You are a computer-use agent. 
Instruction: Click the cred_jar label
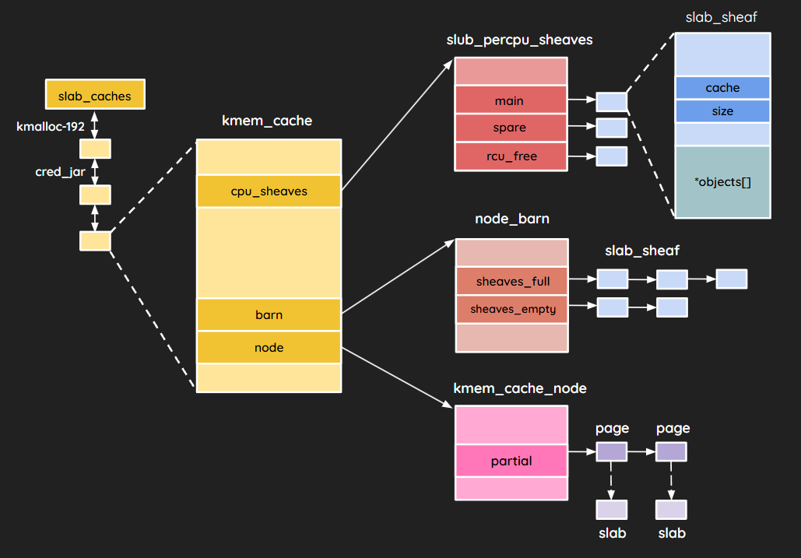pyautogui.click(x=60, y=172)
